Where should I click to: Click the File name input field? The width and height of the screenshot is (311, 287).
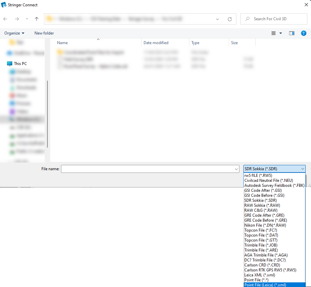point(148,169)
